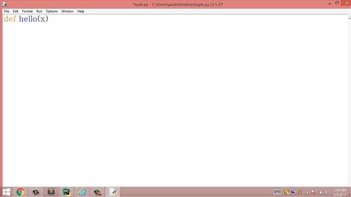Screen dimensions: 351x197
Task: Open the taskbar app left of Sublime Text
Action: click(x=36, y=192)
